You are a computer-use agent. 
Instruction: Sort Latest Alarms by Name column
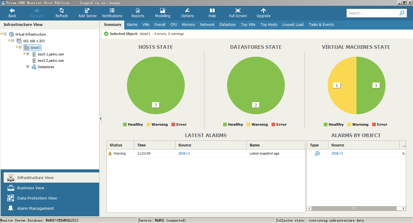(276, 145)
